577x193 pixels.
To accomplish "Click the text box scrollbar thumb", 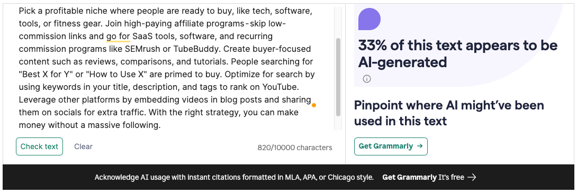I will (x=338, y=77).
